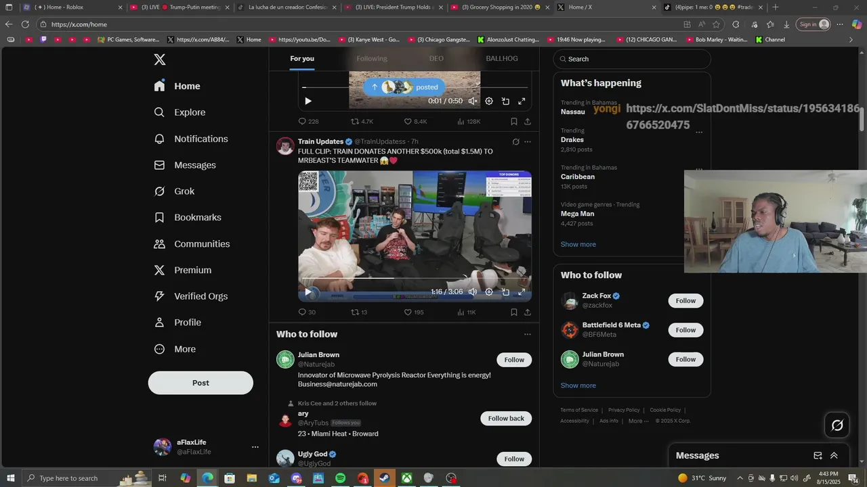Open Grok from the sidebar

tap(174, 191)
